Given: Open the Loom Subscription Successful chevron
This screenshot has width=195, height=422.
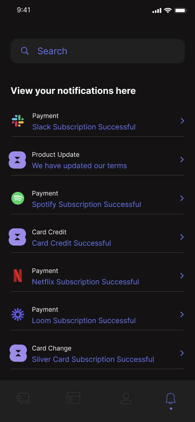Looking at the screenshot, I should pyautogui.click(x=182, y=314).
